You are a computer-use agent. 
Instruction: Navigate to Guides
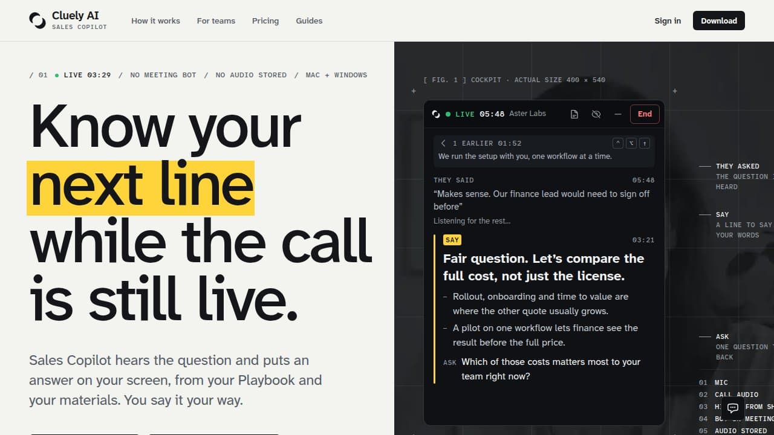[x=309, y=21]
